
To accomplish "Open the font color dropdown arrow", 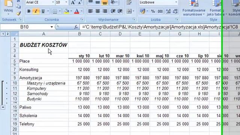I will (x=82, y=11).
